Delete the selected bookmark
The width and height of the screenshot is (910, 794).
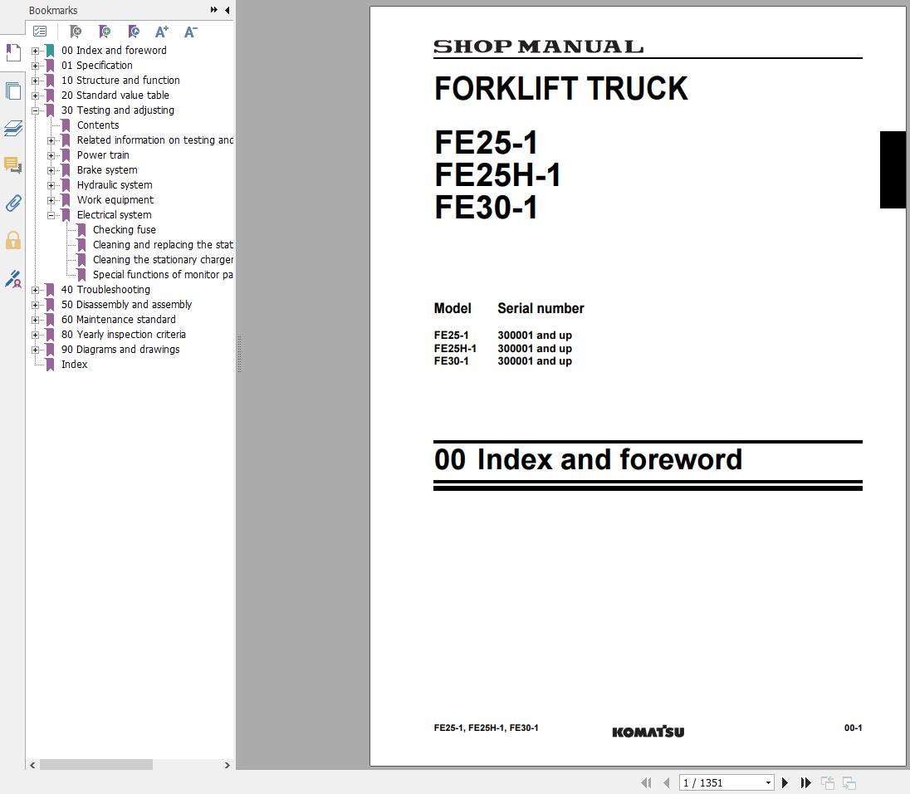(x=75, y=31)
